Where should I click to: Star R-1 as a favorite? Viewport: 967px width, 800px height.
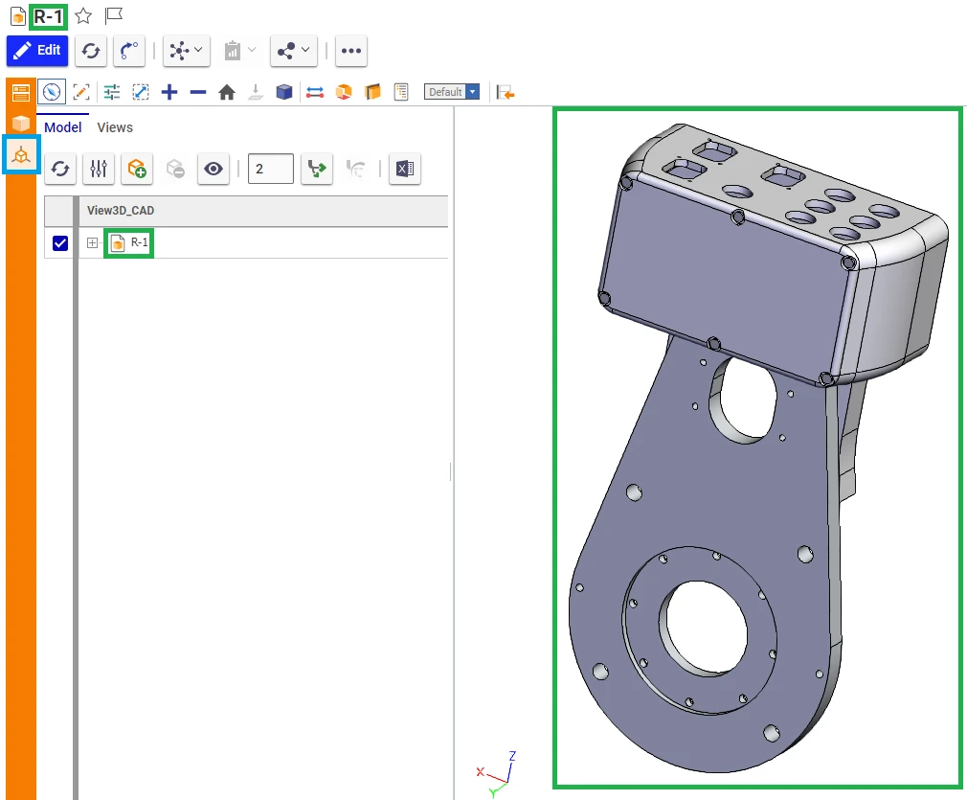click(83, 16)
